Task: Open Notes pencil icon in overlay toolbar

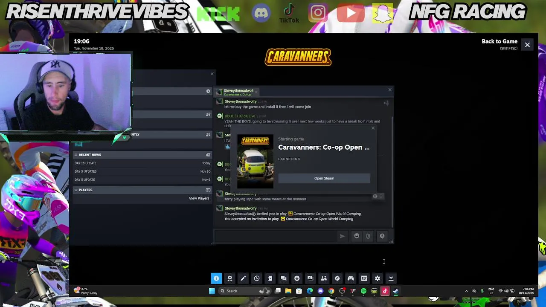Action: (x=243, y=278)
